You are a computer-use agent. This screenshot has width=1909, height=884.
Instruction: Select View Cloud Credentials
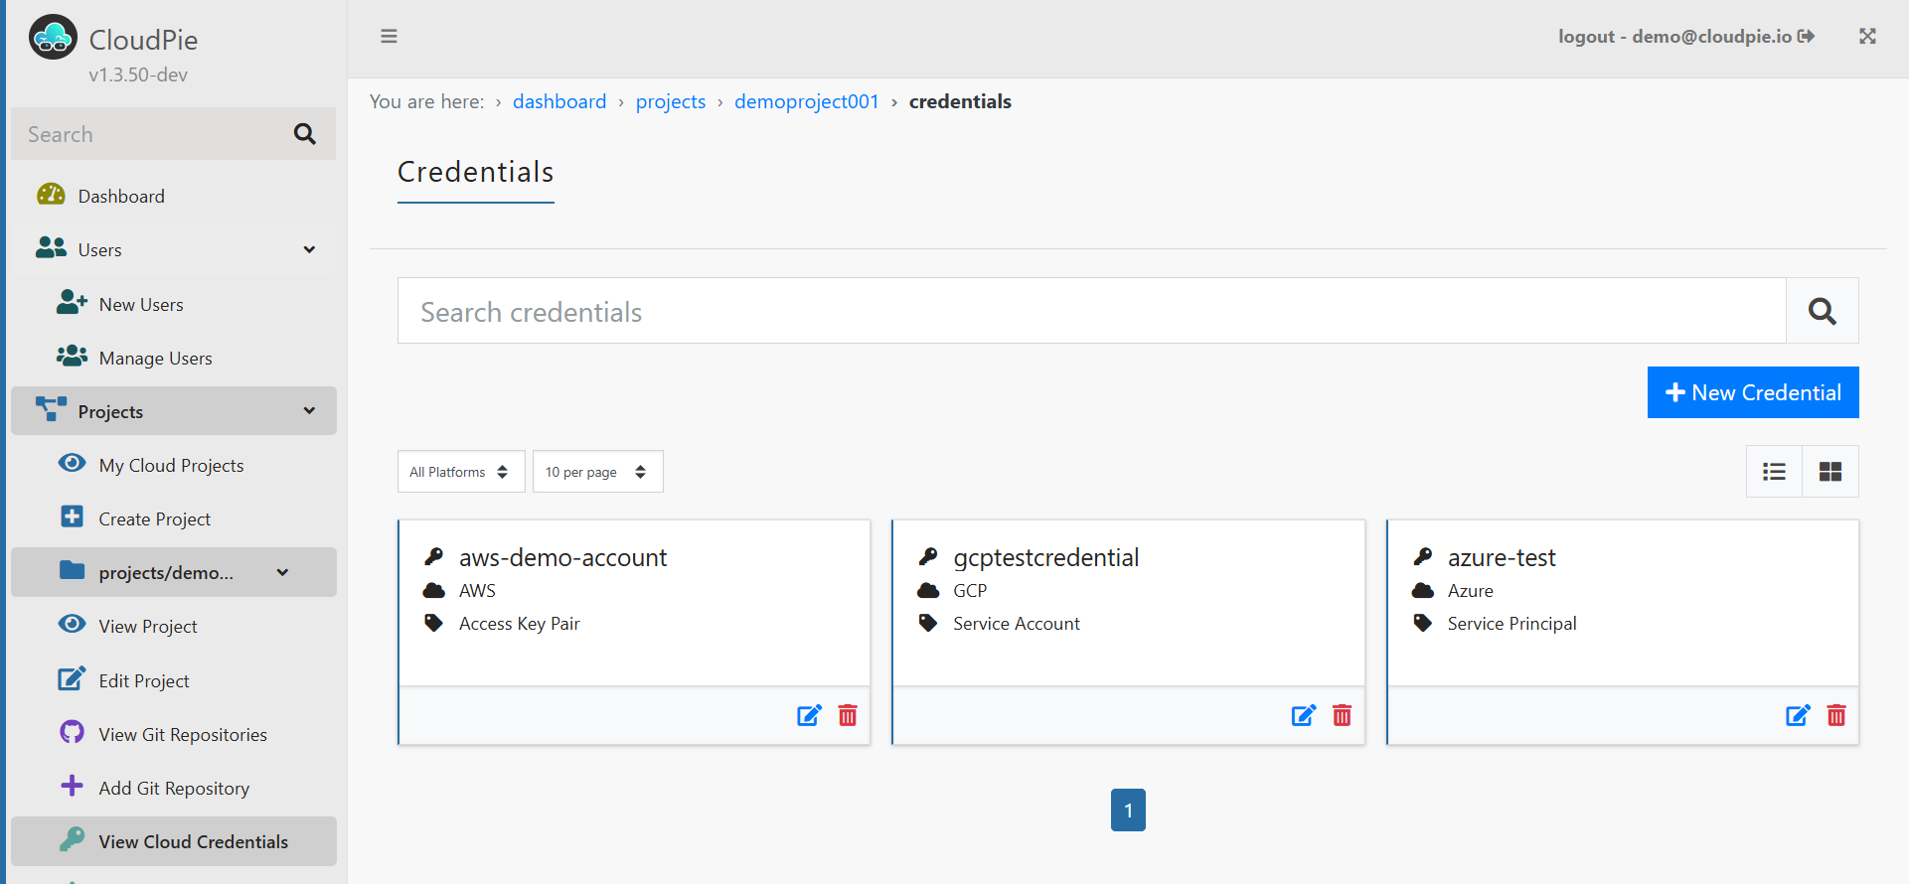point(174,841)
